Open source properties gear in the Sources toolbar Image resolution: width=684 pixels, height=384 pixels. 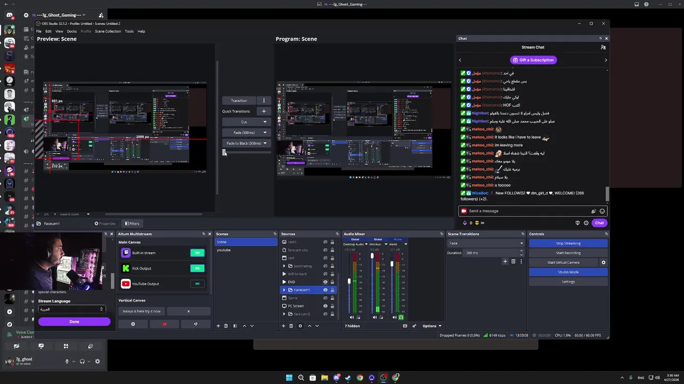(300, 326)
